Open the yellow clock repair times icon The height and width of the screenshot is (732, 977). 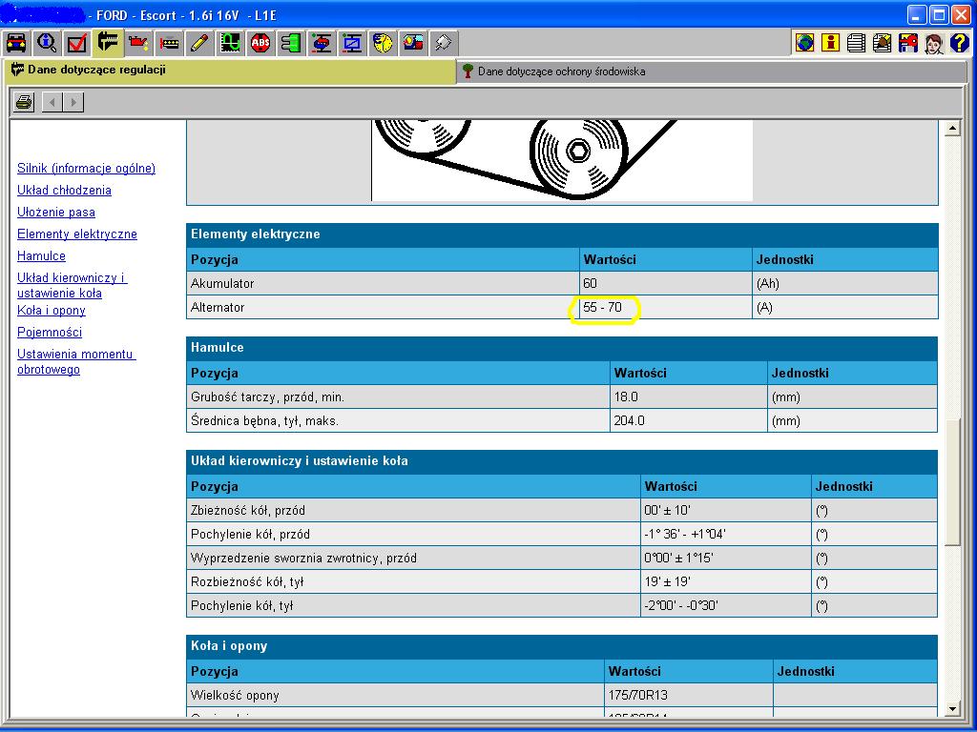pos(383,43)
